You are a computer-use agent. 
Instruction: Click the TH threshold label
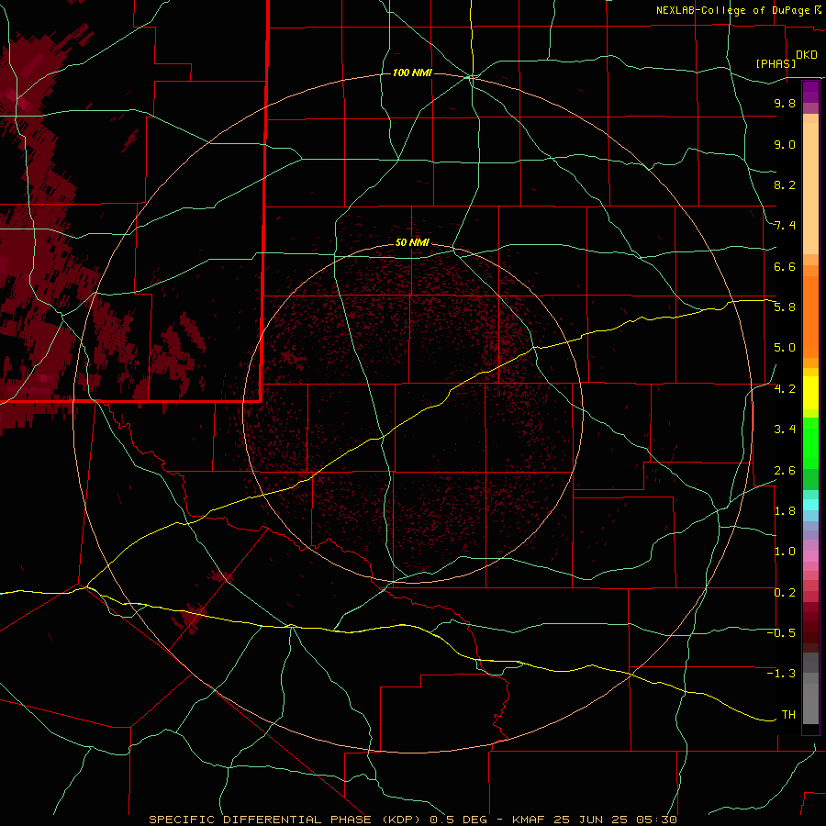[788, 715]
